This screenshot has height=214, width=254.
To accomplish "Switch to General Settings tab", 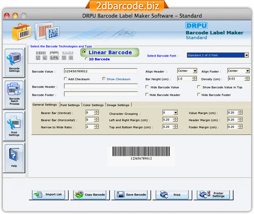I will [x=45, y=104].
